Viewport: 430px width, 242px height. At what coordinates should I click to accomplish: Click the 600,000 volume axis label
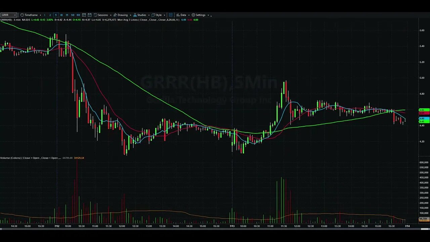[x=424, y=162]
